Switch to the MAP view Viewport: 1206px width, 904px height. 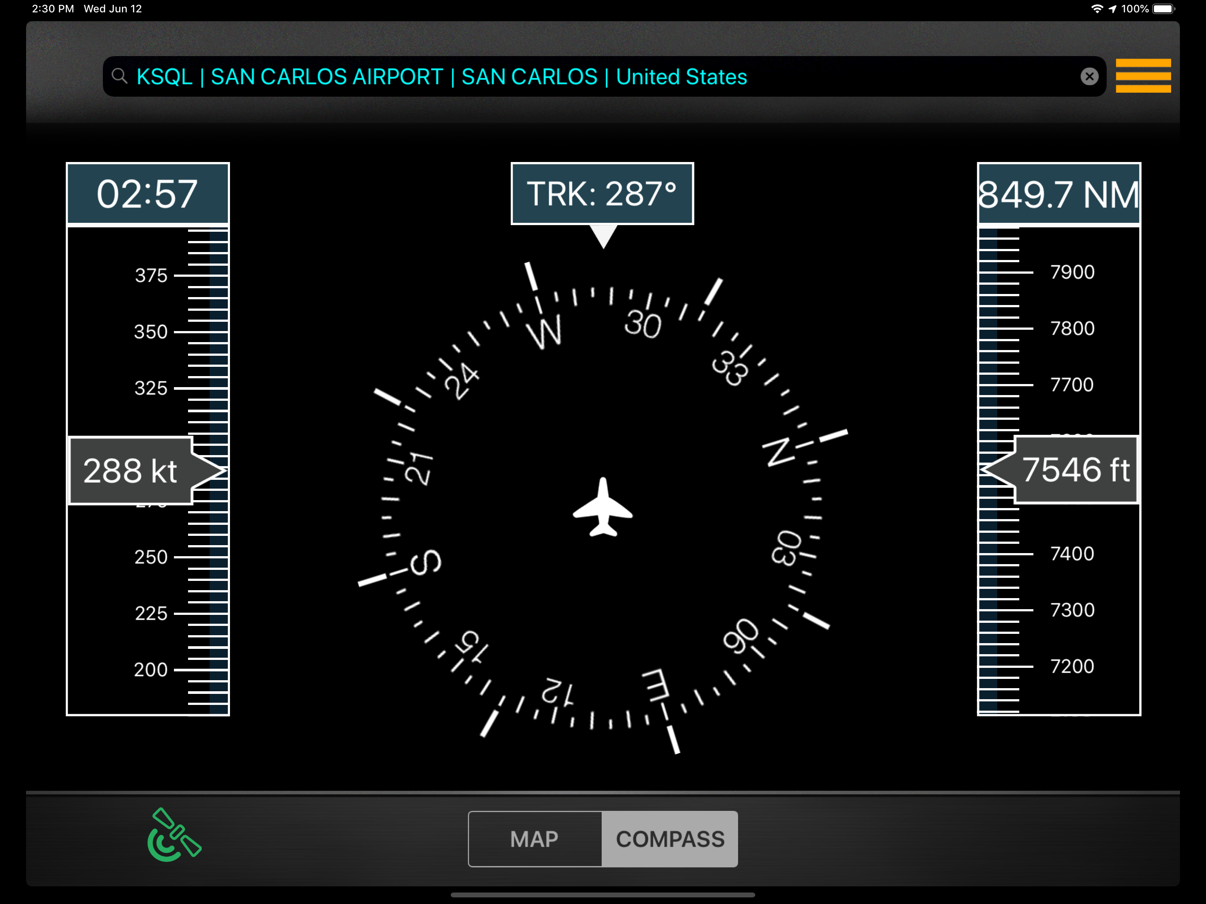click(x=534, y=839)
